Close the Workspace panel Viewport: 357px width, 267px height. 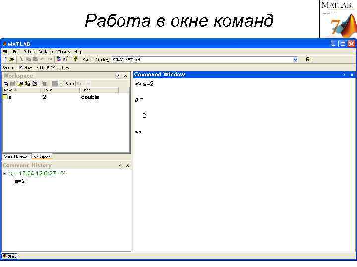click(125, 76)
